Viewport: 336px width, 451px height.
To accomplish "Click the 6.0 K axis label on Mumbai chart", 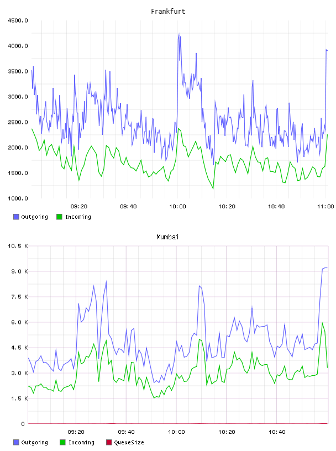I will 19,322.
